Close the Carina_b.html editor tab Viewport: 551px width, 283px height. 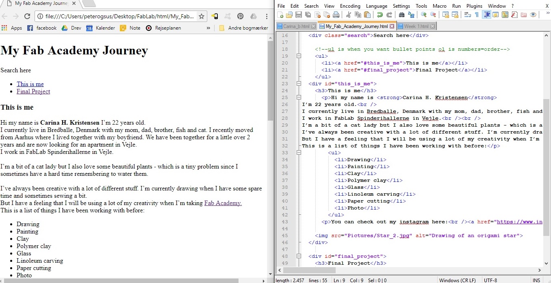pos(313,26)
